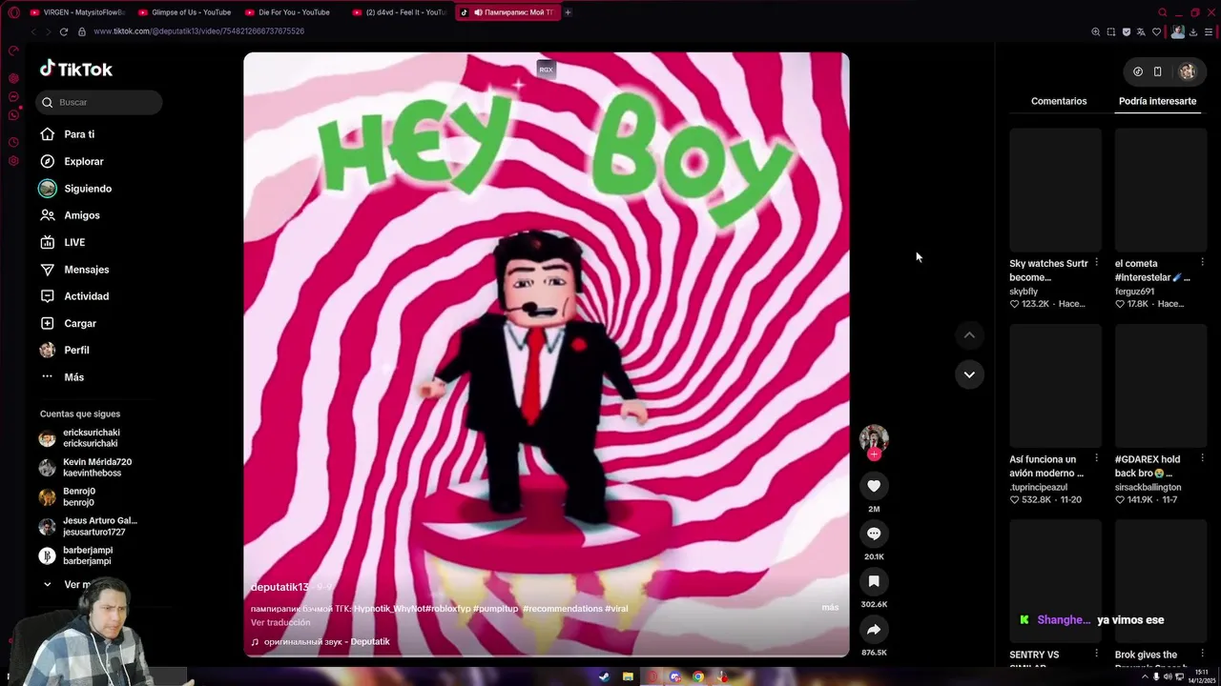Open the Para ti feed
This screenshot has height=686, width=1221.
pos(67,134)
